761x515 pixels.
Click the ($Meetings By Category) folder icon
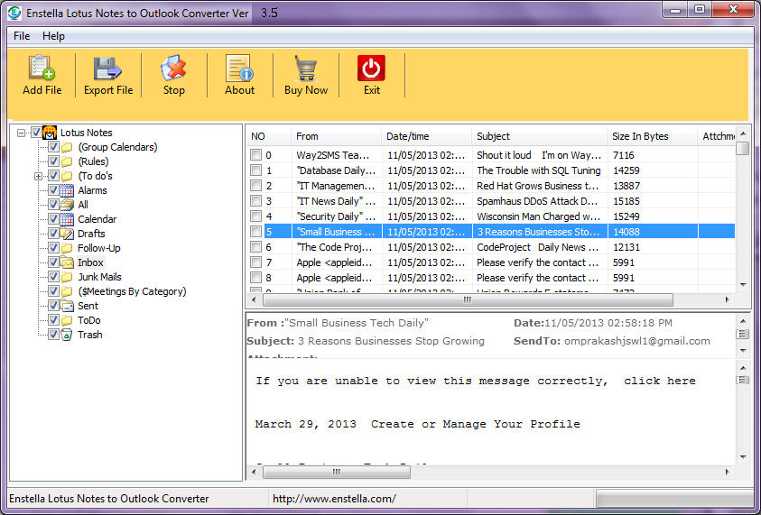pos(67,291)
